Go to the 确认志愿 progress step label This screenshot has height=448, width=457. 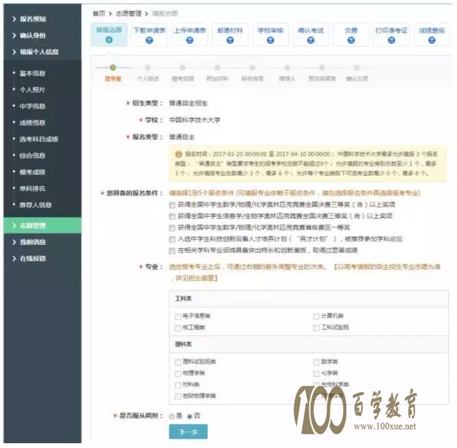click(357, 78)
